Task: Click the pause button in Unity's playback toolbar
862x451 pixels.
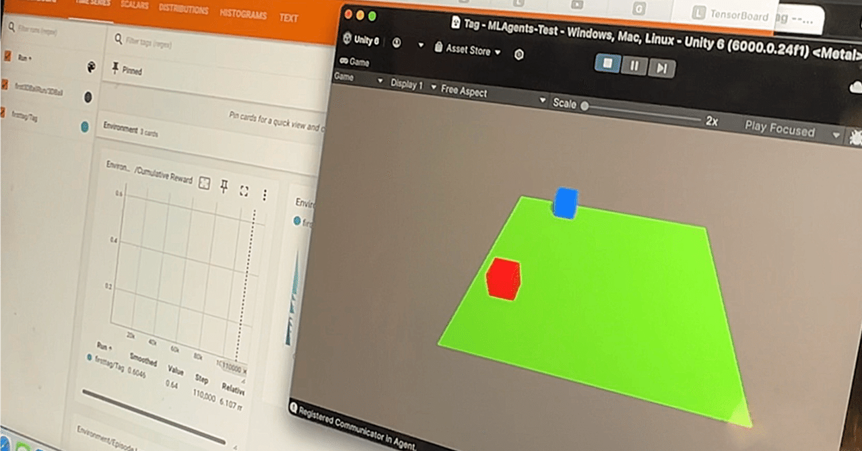Action: pyautogui.click(x=634, y=65)
